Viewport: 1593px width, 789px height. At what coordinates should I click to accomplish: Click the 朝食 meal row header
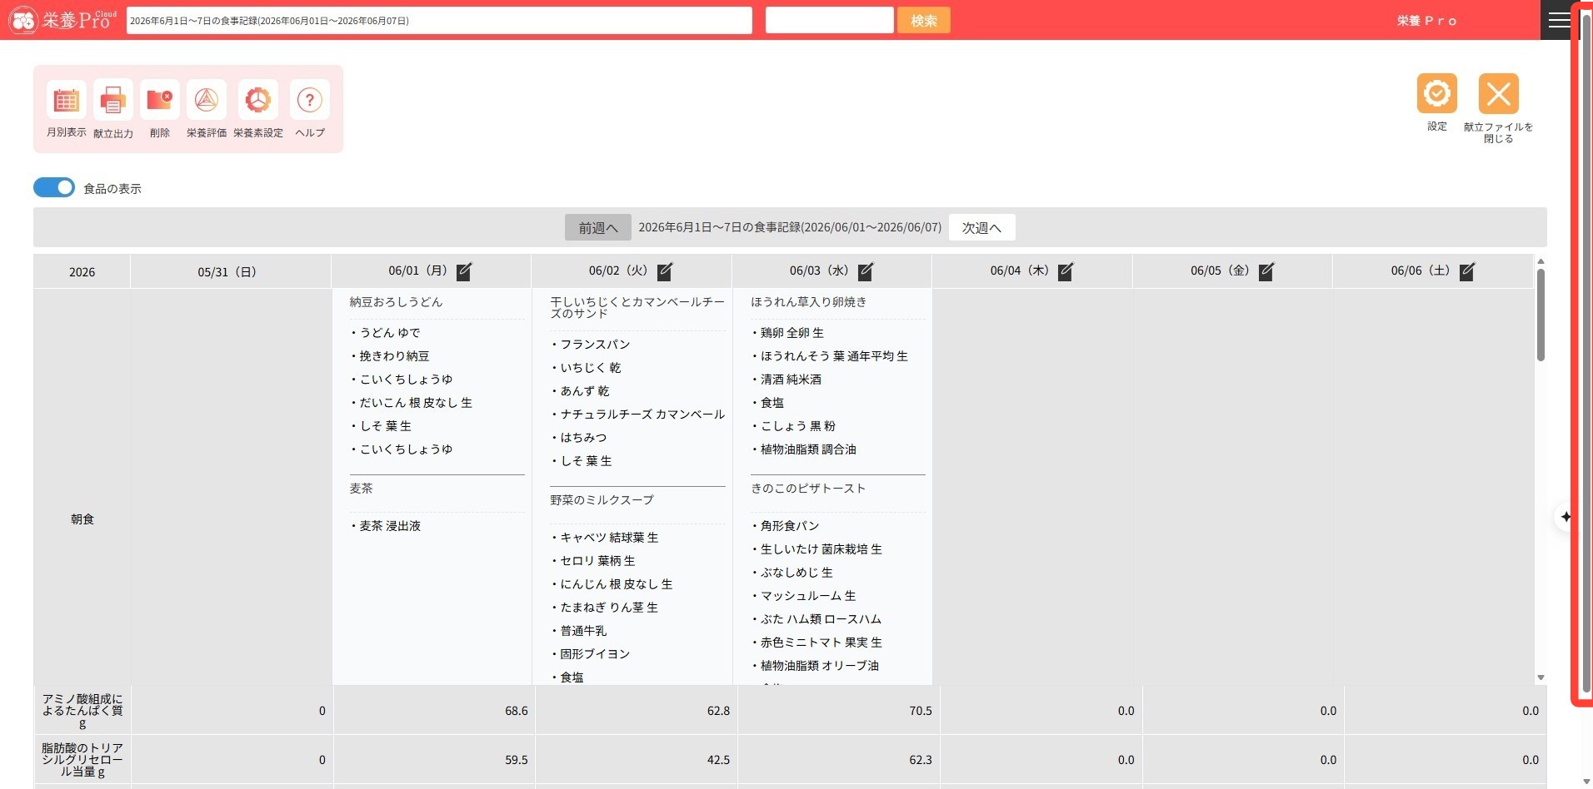[82, 519]
